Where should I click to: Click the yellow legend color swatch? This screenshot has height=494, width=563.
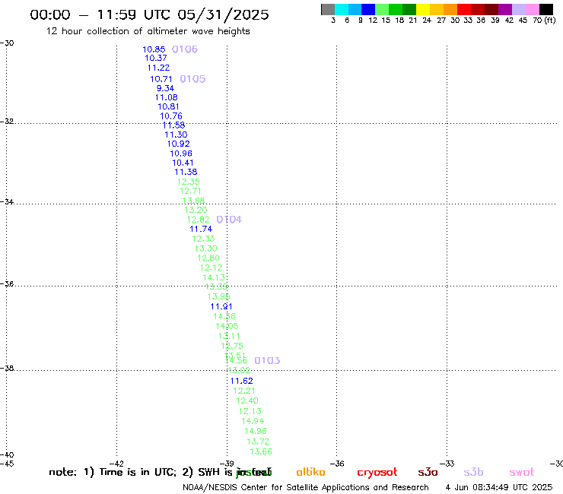(423, 9)
